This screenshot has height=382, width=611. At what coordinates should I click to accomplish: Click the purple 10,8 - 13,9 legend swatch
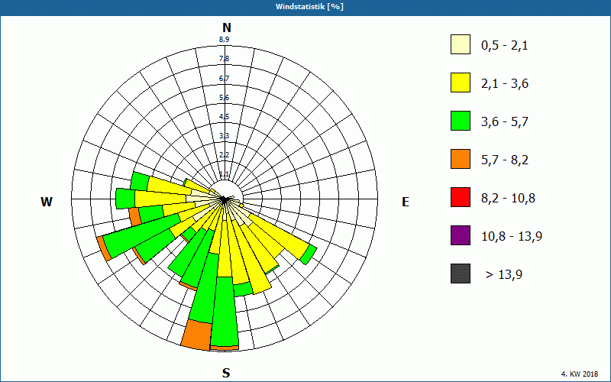point(461,235)
